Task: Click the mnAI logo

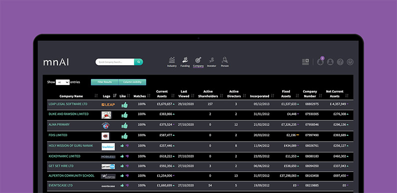Action: pyautogui.click(x=56, y=62)
